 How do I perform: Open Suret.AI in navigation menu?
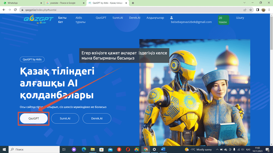[x=117, y=18]
